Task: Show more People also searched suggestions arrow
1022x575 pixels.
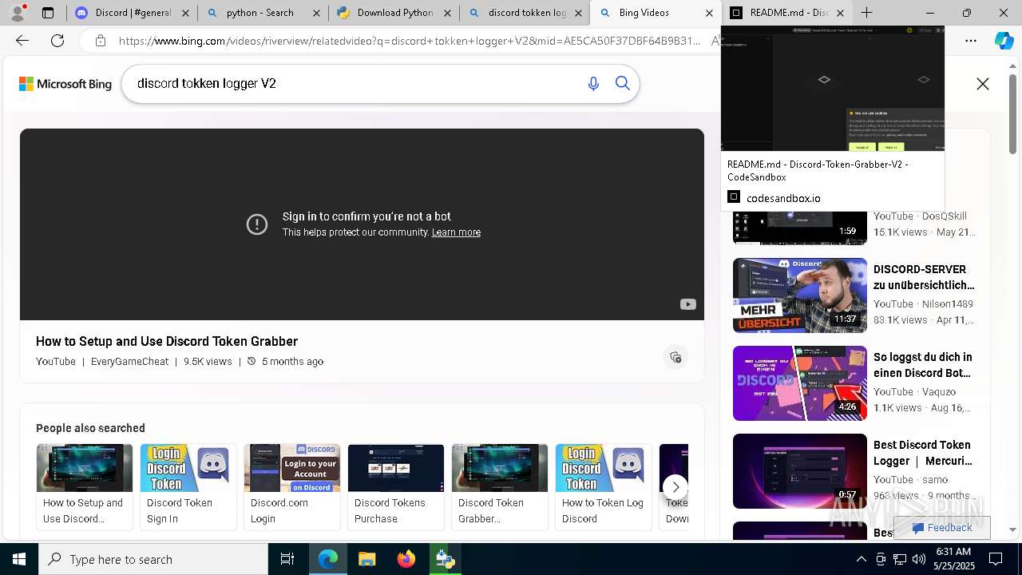Action: point(675,486)
